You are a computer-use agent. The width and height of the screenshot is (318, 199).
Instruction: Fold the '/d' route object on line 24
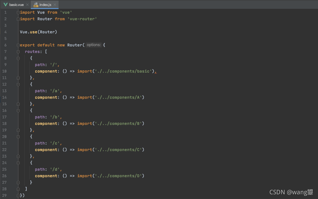click(x=18, y=163)
